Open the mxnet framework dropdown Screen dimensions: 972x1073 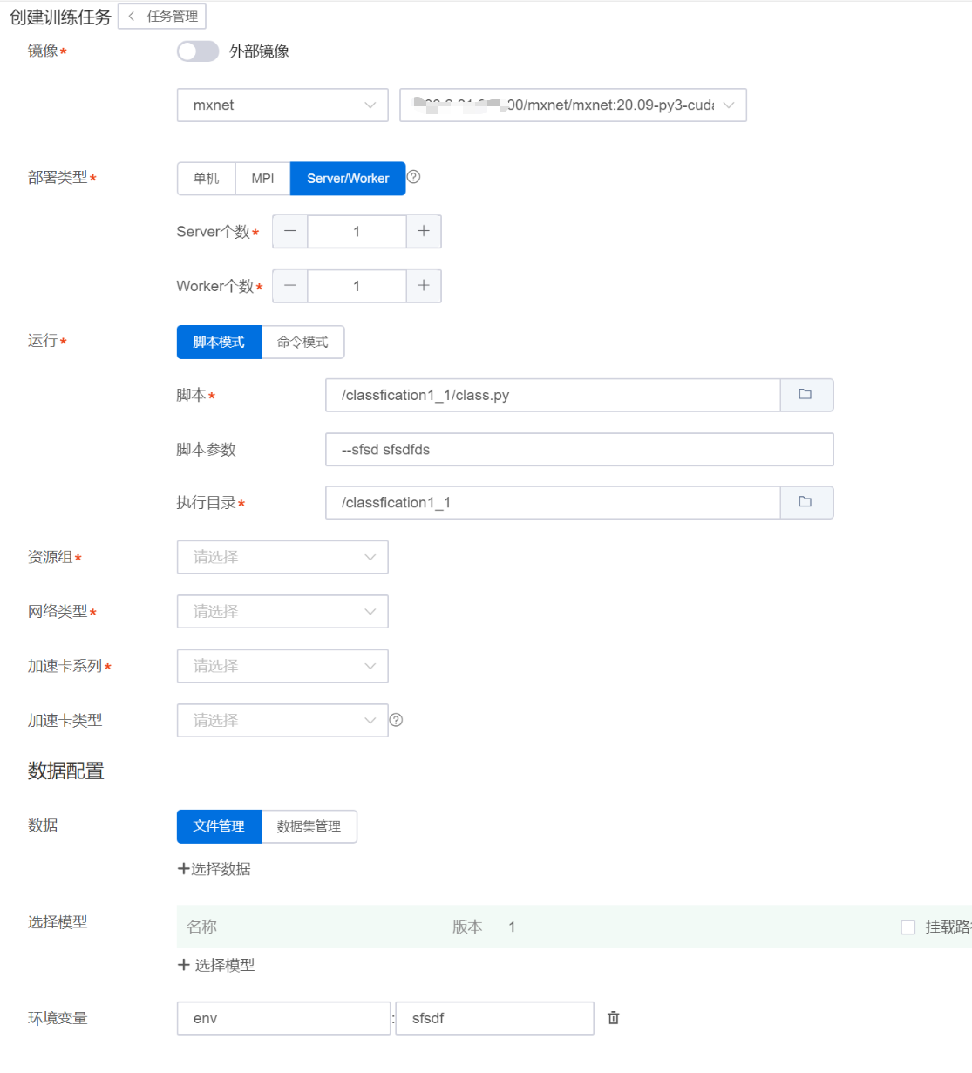coord(282,105)
